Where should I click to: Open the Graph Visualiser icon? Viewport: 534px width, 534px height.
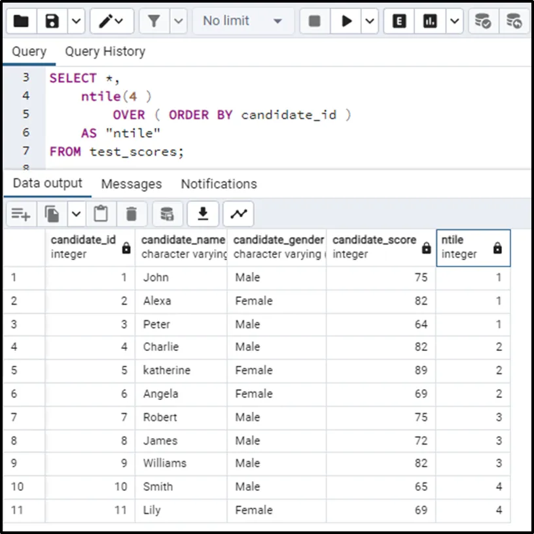(x=238, y=214)
